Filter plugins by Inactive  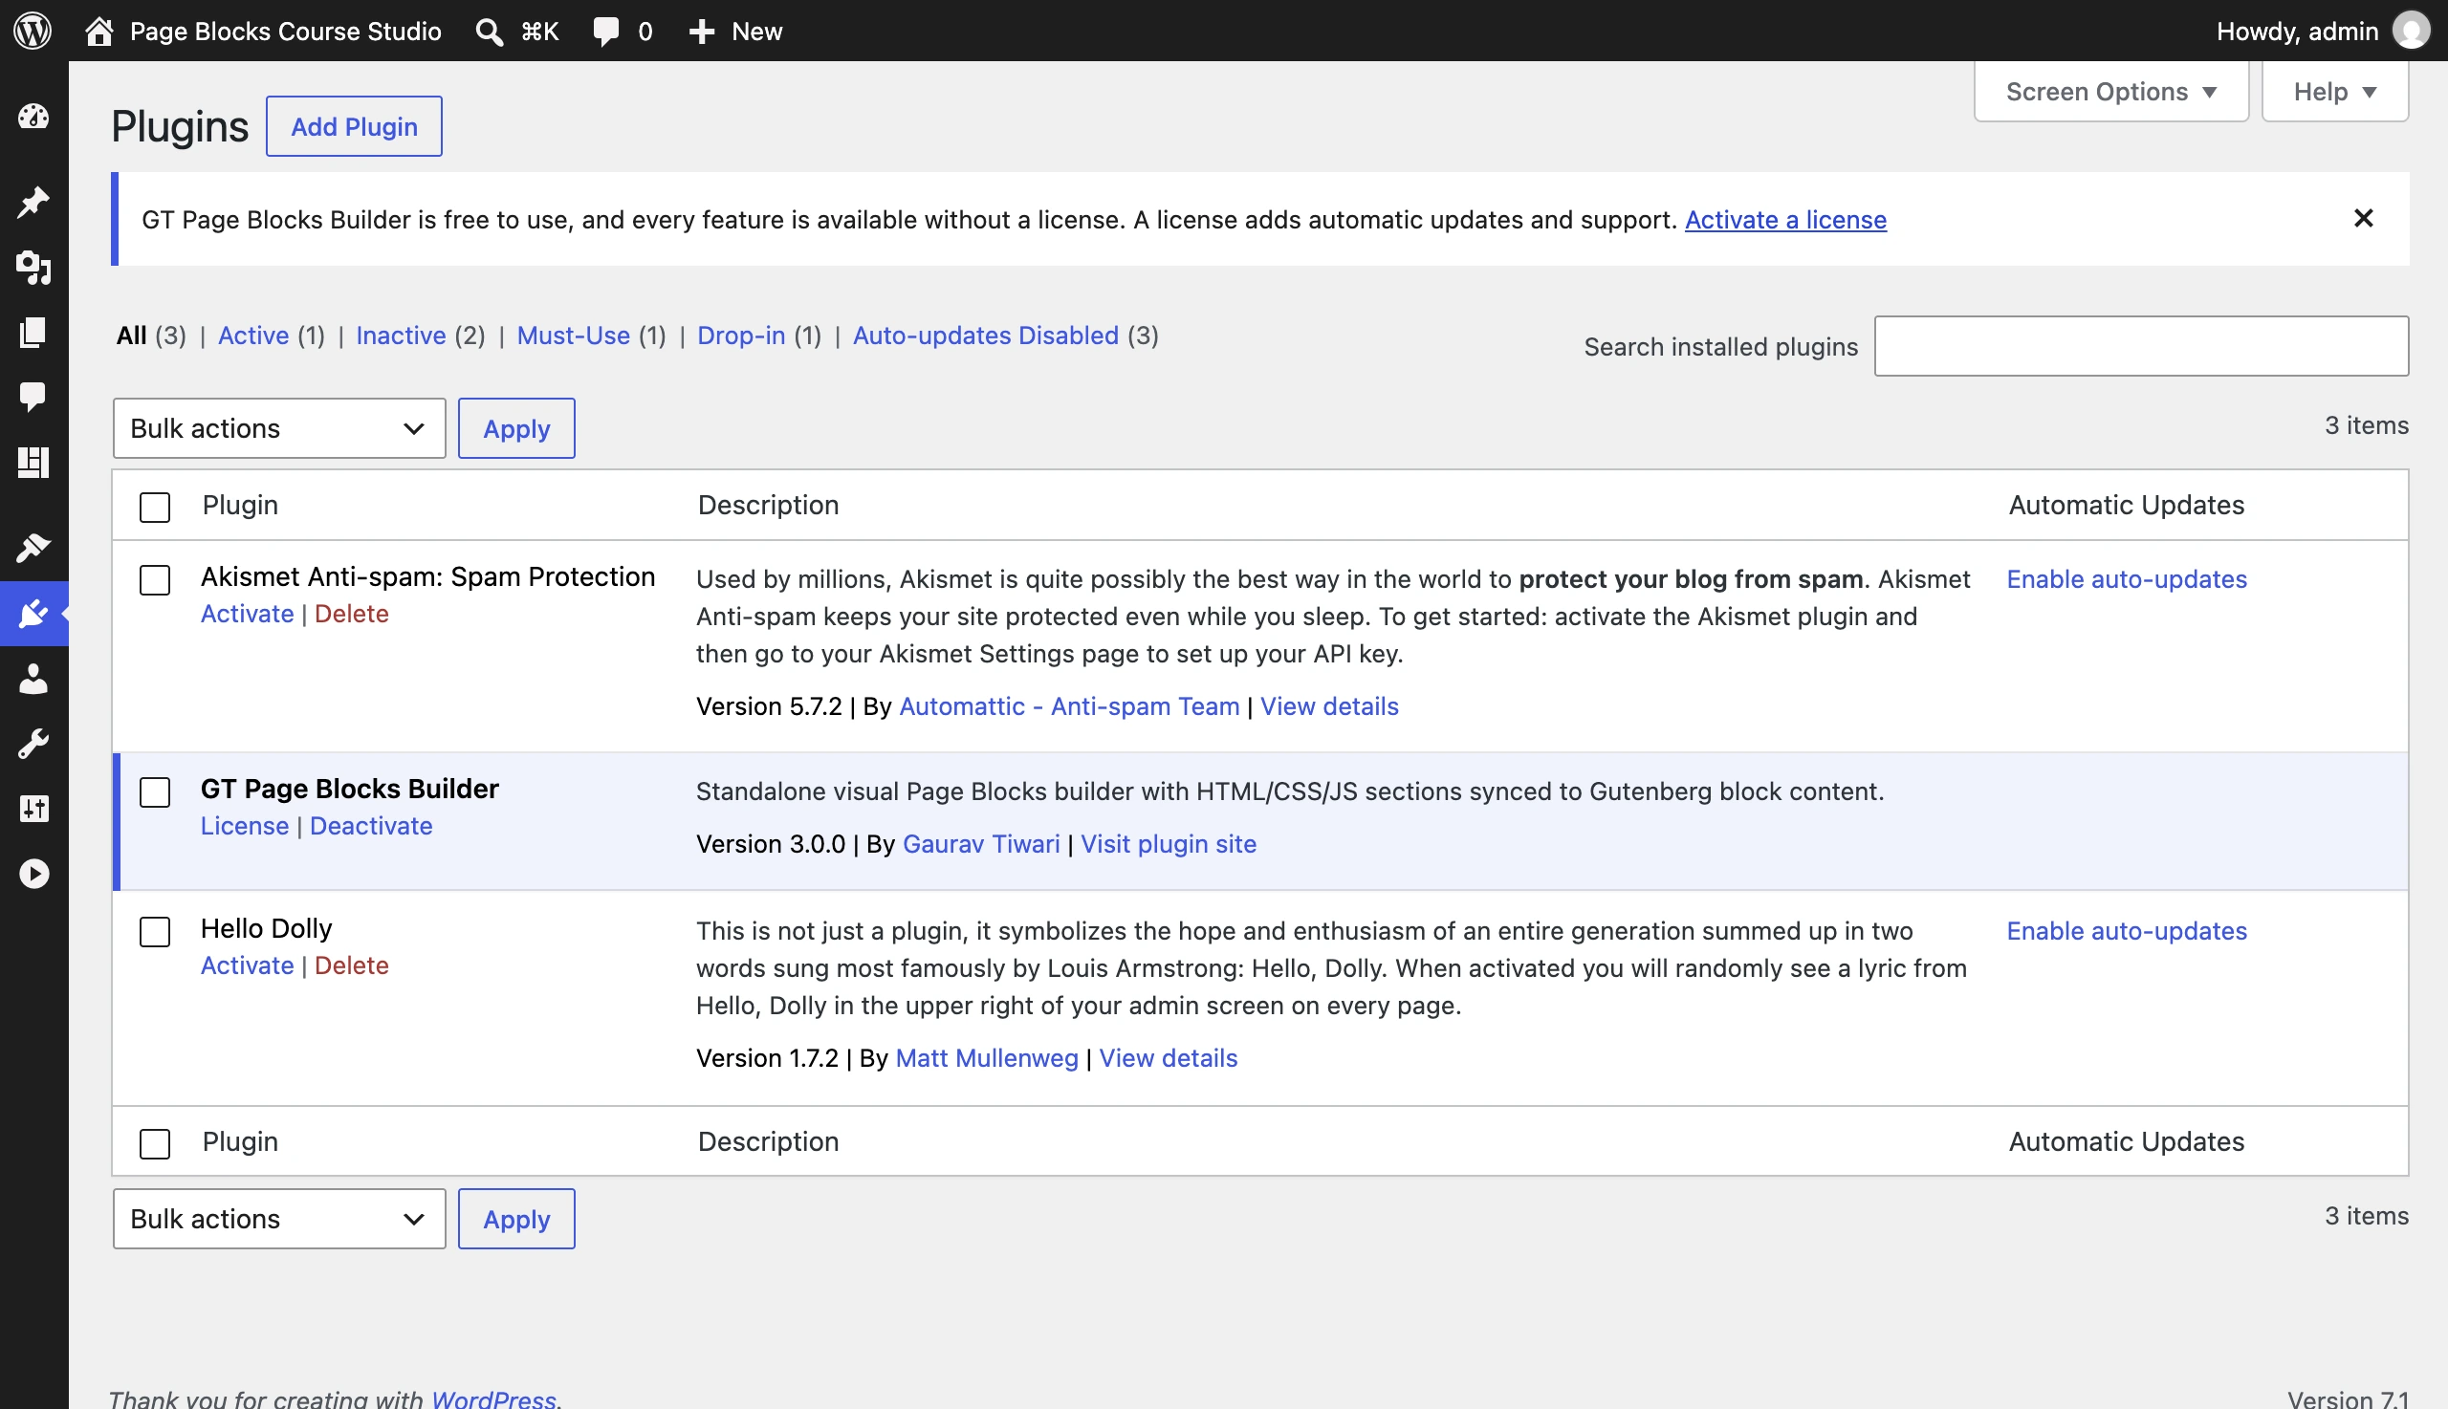[x=401, y=336]
